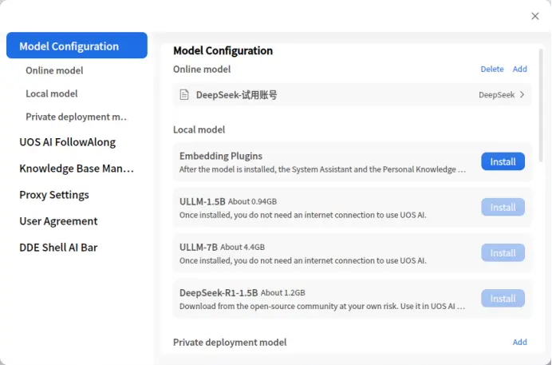This screenshot has height=365, width=552.
Task: Open Proxy Settings section
Action: [54, 195]
